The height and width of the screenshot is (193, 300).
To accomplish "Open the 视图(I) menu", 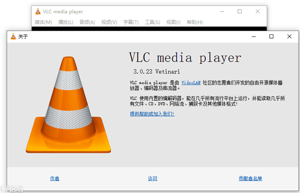I will click(173, 22).
